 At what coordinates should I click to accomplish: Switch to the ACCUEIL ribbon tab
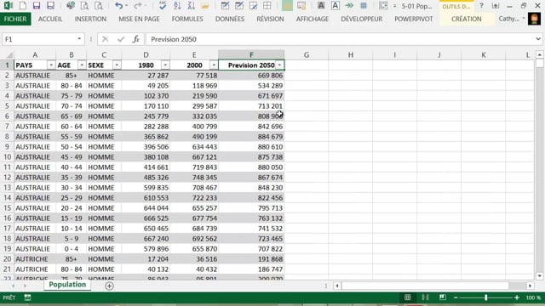point(50,19)
